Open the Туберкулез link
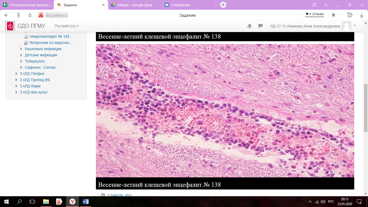The image size is (368, 207). (x=35, y=61)
